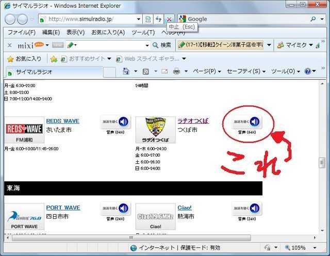Click the browser back arrow button
The width and height of the screenshot is (330, 256).
pyautogui.click(x=10, y=19)
